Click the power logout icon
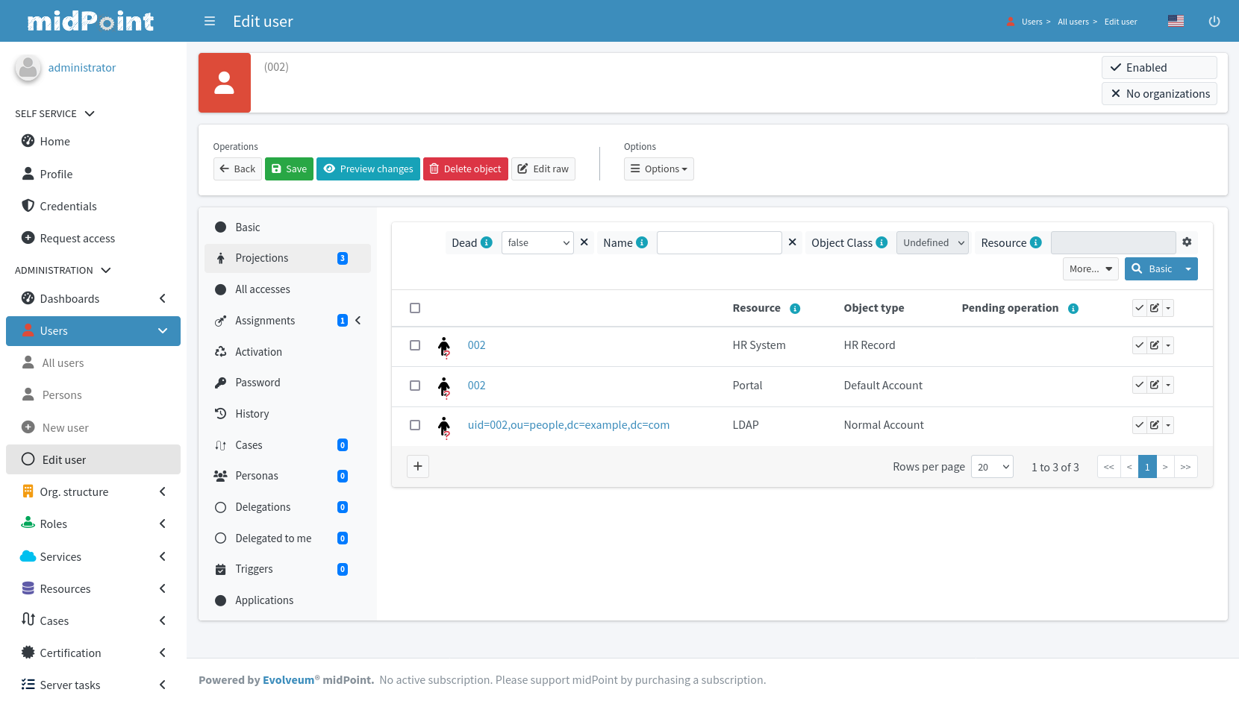The width and height of the screenshot is (1239, 704). click(x=1214, y=22)
